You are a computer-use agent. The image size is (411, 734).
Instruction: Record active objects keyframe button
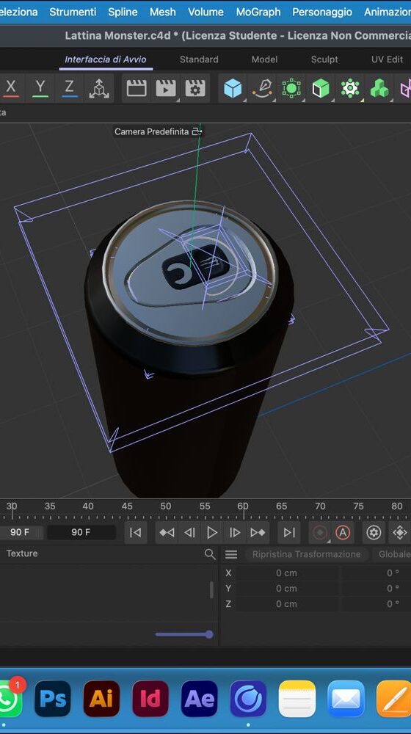[320, 533]
